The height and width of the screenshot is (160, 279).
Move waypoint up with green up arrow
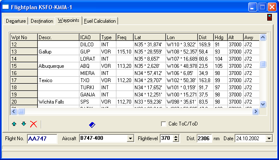(14, 124)
